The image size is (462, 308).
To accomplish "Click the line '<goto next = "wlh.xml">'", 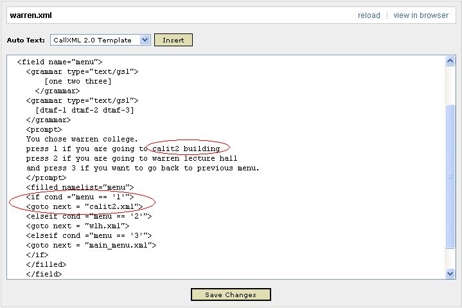I will click(x=78, y=226).
